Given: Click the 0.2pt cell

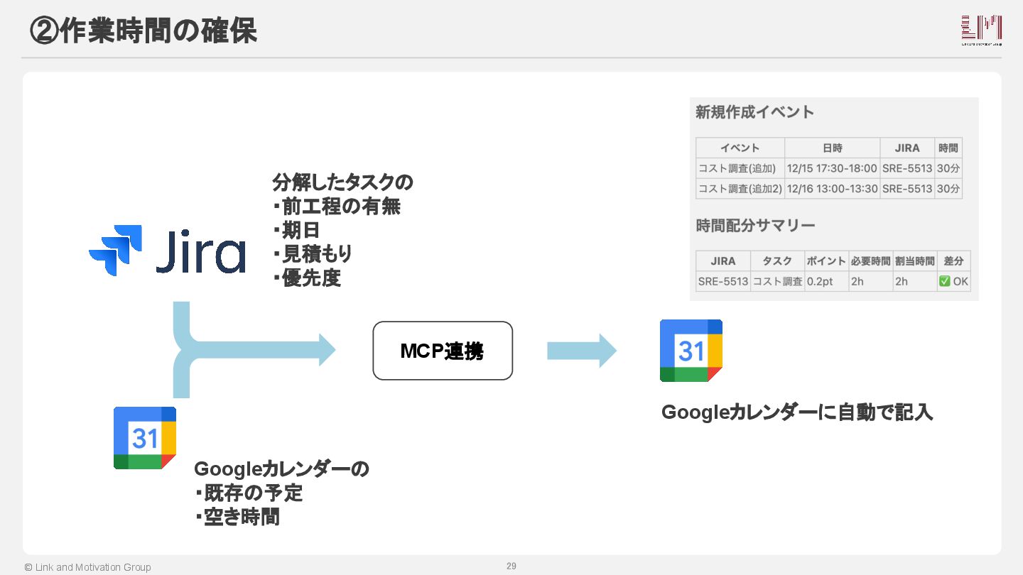Looking at the screenshot, I should (x=826, y=281).
